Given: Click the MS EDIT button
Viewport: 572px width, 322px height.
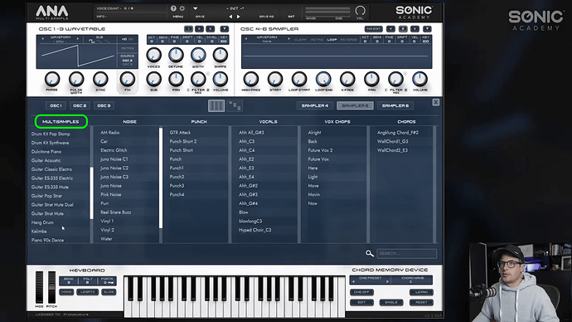Looking at the screenshot, I should (374, 28).
